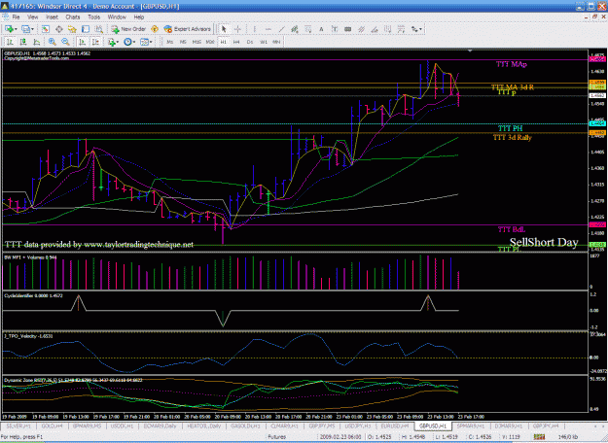The image size is (608, 443).
Task: Open the Strategy Tester icon
Action: (99, 29)
